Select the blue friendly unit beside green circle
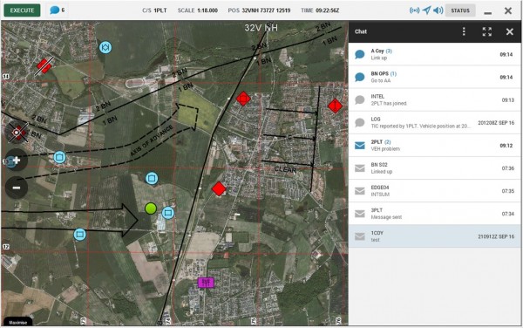Screen dimensions: 523x328 point(167,213)
